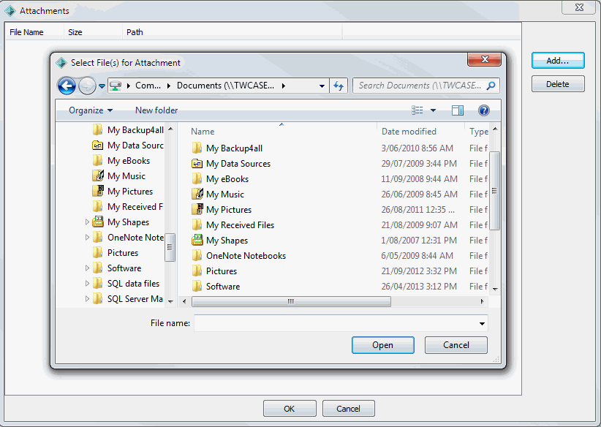The height and width of the screenshot is (427, 601).
Task: Click file list vertical scrollbar thumb
Action: (494, 191)
